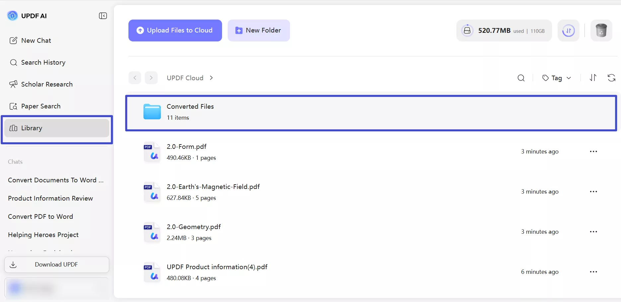The image size is (621, 302).
Task: Create a New Folder
Action: pyautogui.click(x=259, y=30)
